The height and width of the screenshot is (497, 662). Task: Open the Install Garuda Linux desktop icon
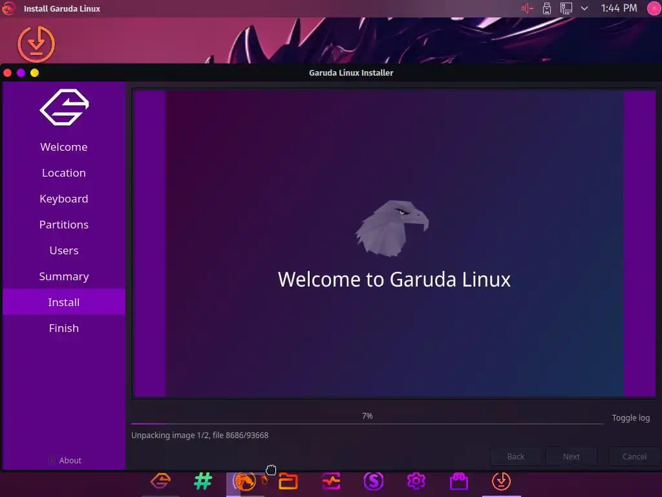36,44
